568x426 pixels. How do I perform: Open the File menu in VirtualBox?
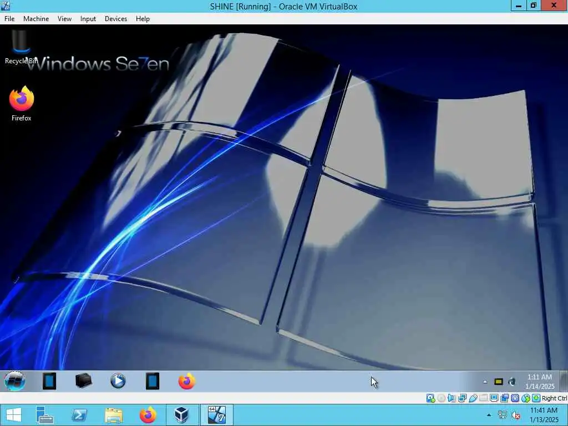click(9, 19)
